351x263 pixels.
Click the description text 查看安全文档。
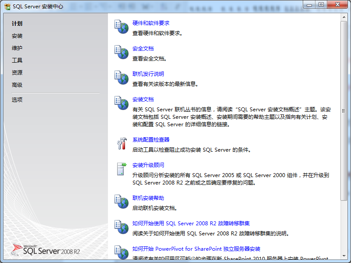click(x=150, y=59)
